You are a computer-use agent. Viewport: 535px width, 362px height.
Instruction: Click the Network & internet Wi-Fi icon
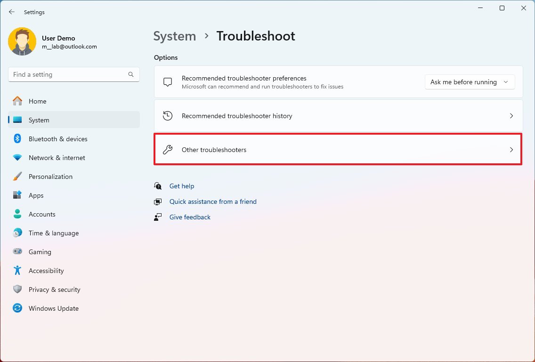(x=17, y=158)
